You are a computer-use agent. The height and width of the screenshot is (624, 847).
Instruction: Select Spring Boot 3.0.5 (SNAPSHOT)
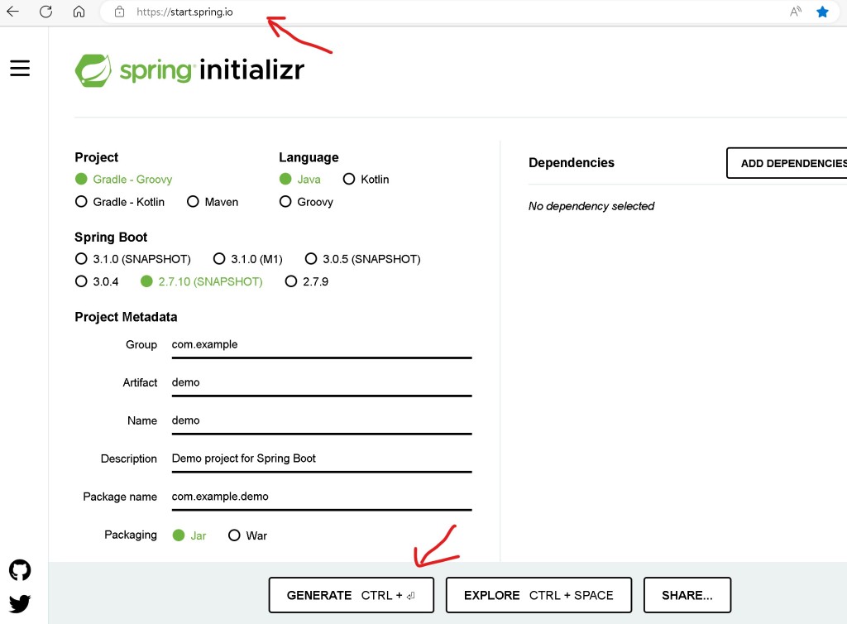[362, 259]
